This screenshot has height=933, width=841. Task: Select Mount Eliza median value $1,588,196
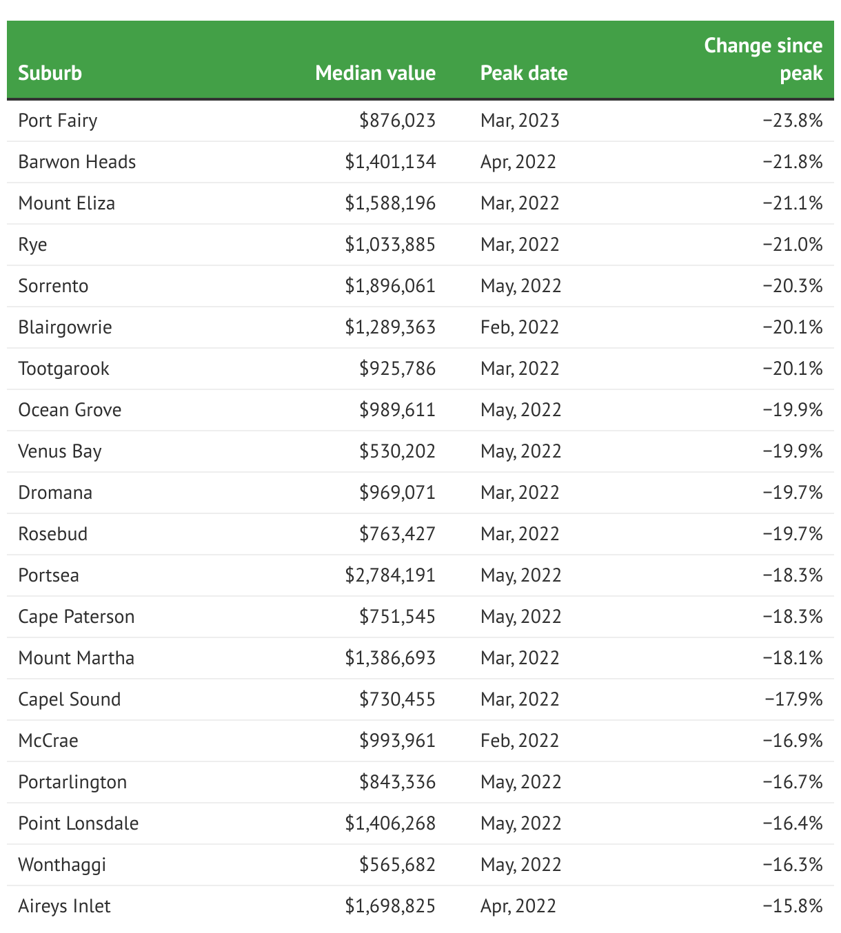[x=390, y=203]
